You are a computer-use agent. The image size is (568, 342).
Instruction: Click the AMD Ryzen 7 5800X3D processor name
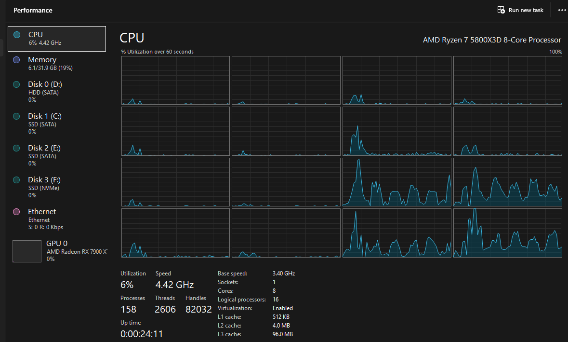[x=492, y=40]
